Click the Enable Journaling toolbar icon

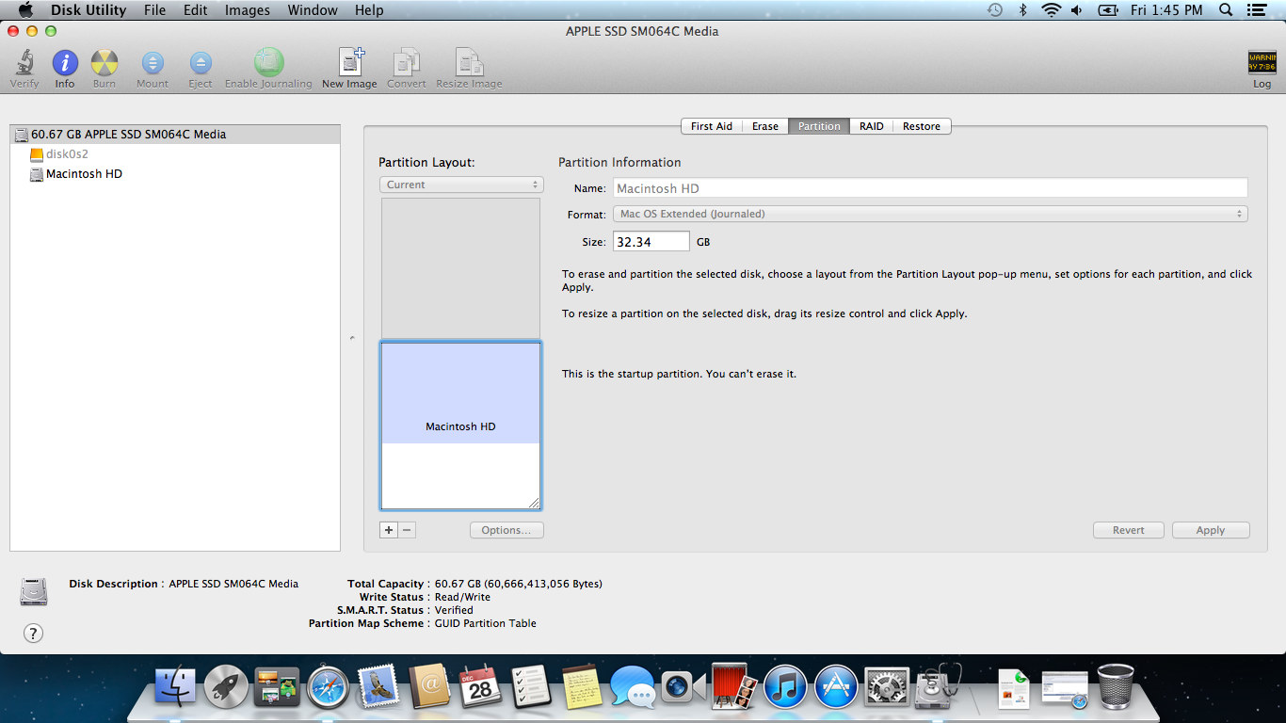[268, 62]
